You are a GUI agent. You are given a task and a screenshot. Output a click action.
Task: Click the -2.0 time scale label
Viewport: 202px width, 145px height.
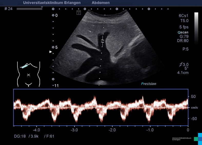pyautogui.click(x=112, y=130)
